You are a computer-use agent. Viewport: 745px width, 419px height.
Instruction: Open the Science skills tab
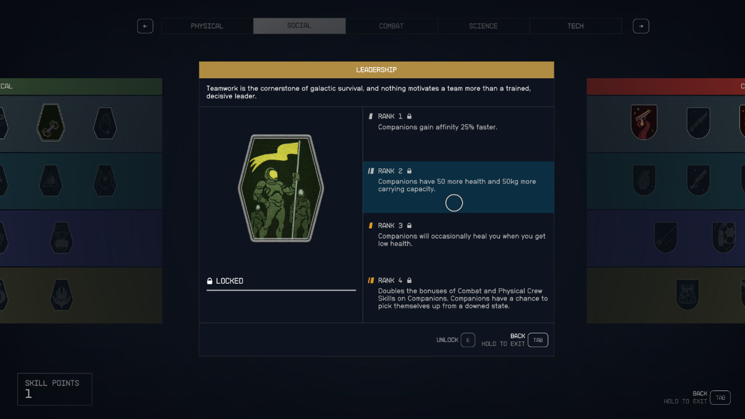tap(483, 26)
